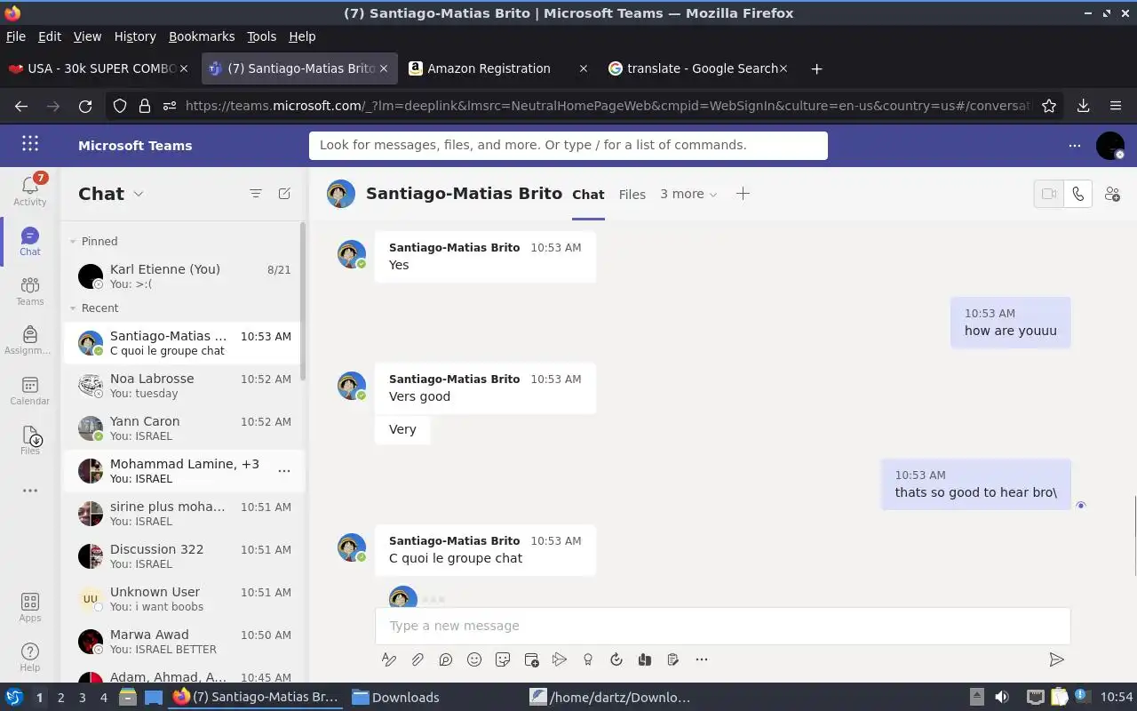Screen dimensions: 1137x711
Task: Reload the page in Firefox
Action: (x=85, y=106)
